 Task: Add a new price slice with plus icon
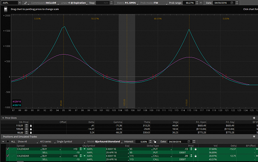tap(254, 118)
